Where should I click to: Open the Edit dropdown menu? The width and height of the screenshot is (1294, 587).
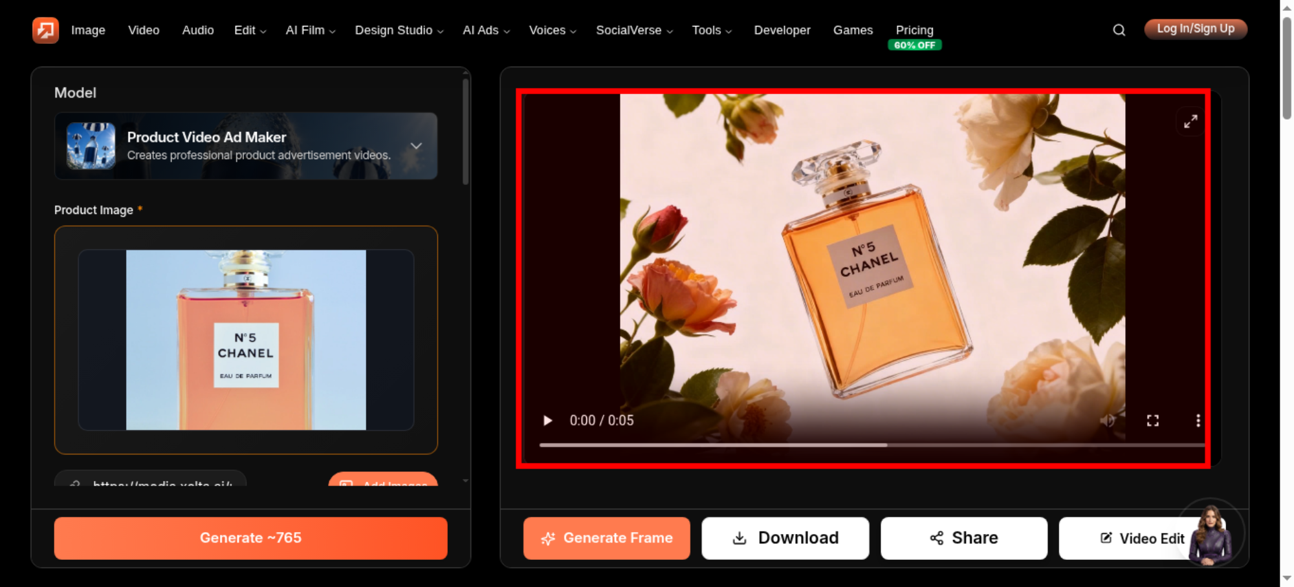click(x=250, y=30)
